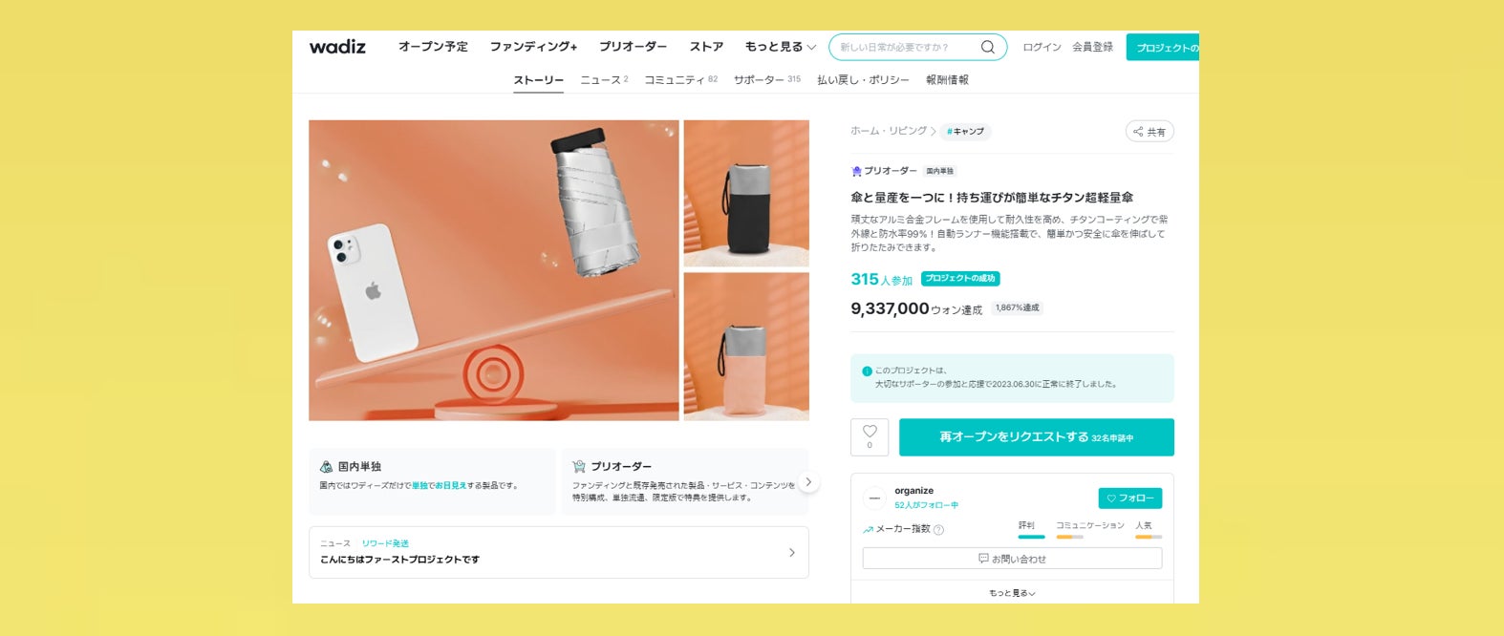Click the メーカー指数 question mark icon
The image size is (1504, 636).
pos(938,530)
